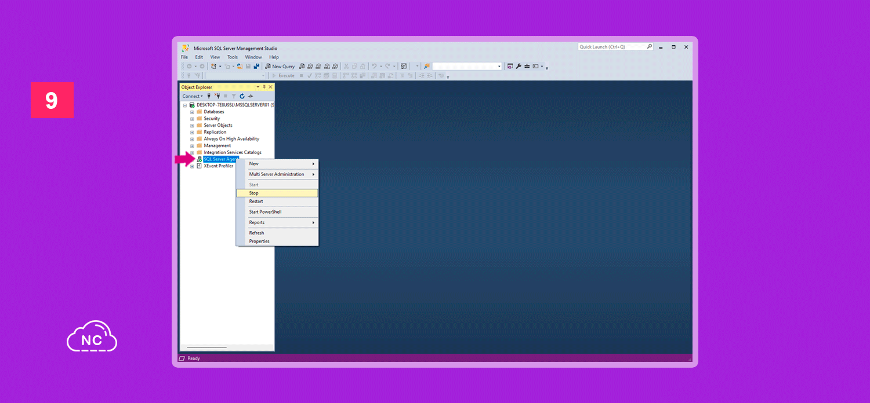The image size is (870, 403).
Task: Click the Analysis Services MDX Query icon
Action: (310, 67)
